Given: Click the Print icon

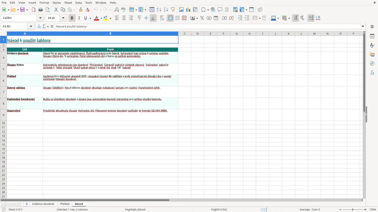Looking at the screenshot, I should 41,10.
